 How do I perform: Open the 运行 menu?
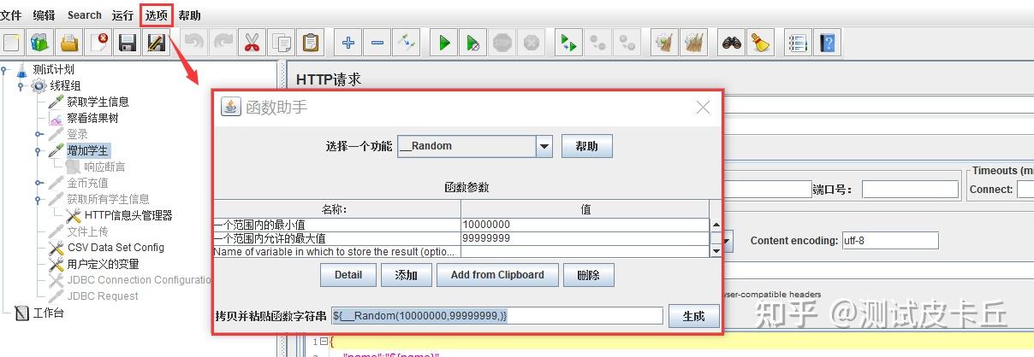coord(122,15)
